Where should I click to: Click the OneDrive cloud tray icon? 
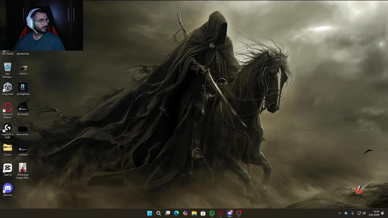(346, 213)
